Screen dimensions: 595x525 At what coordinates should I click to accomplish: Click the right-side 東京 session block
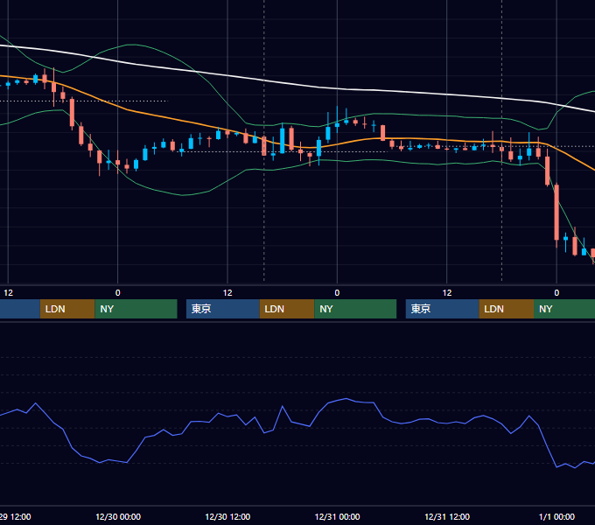coord(443,309)
